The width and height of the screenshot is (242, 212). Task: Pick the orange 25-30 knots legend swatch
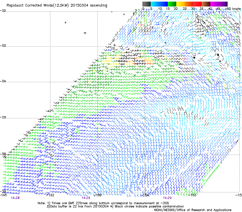(x=189, y=4)
